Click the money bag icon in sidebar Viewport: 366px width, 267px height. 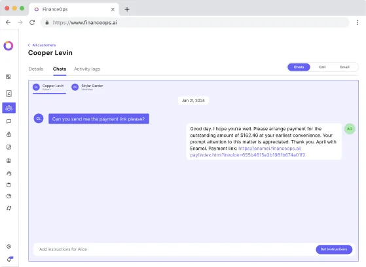click(9, 134)
